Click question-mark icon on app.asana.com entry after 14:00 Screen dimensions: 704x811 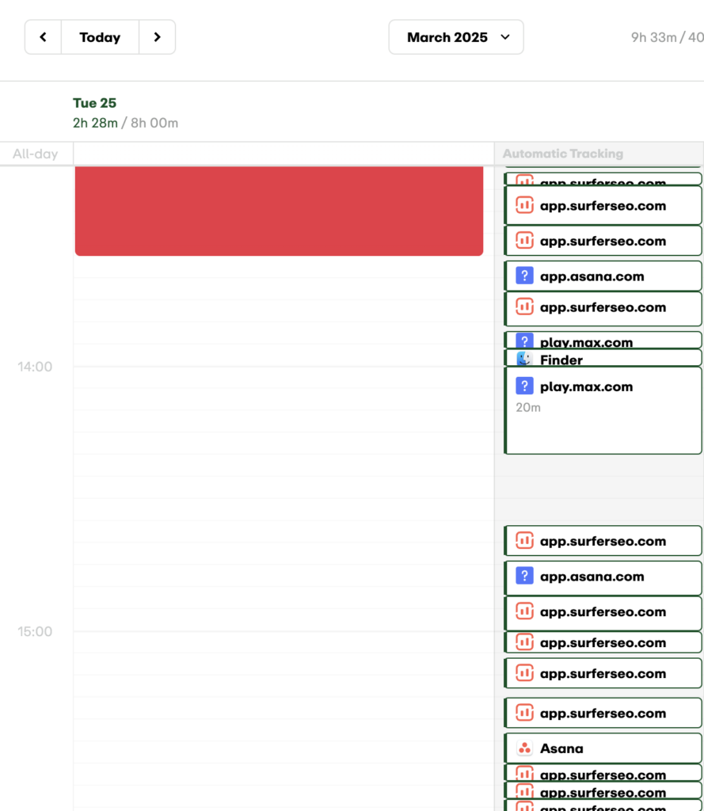(524, 576)
